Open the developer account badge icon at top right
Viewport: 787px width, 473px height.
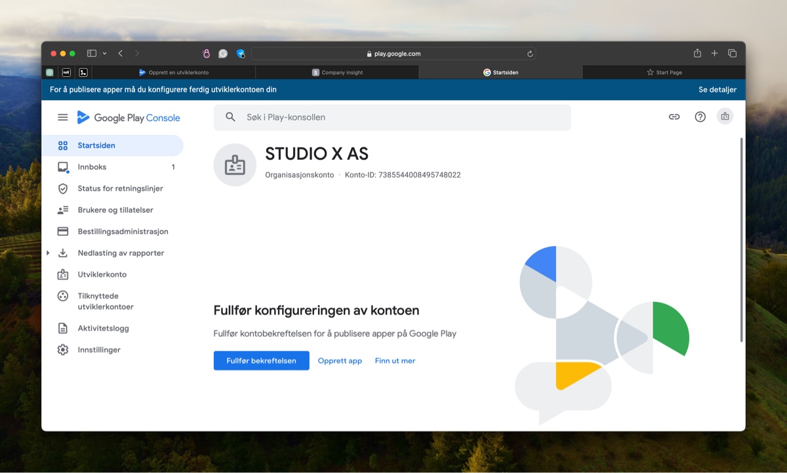[x=725, y=117]
